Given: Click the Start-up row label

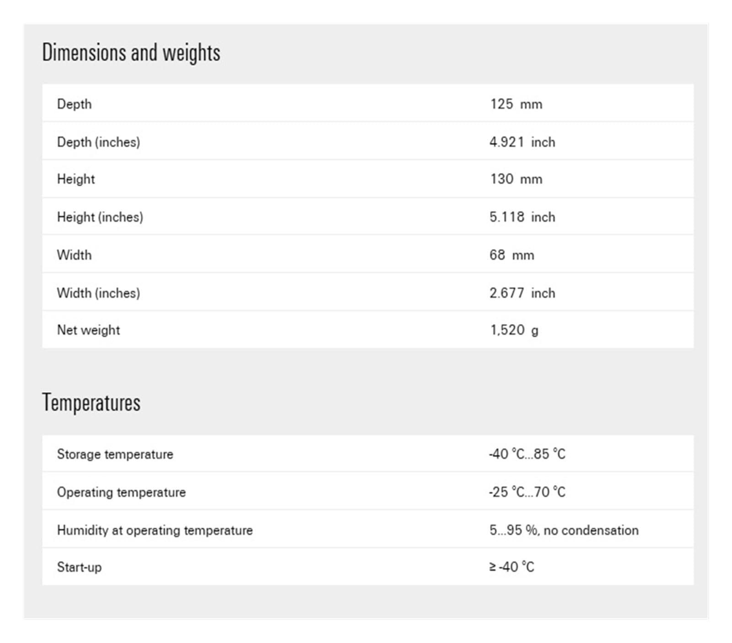Looking at the screenshot, I should (x=79, y=567).
